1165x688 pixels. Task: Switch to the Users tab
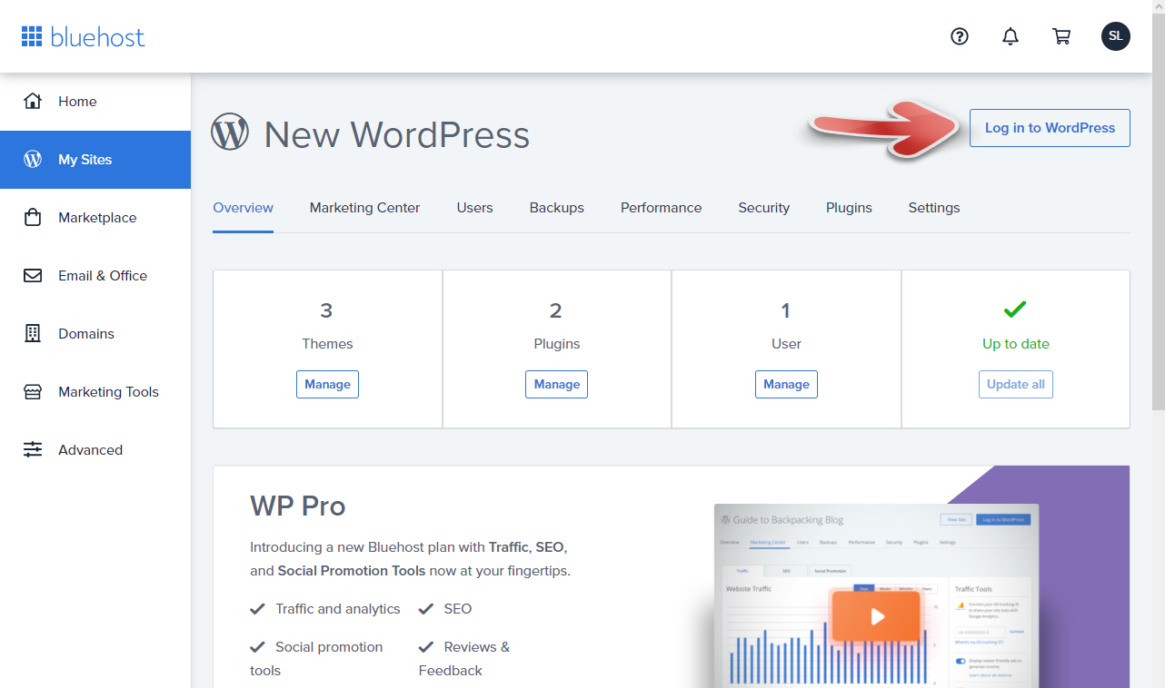click(474, 208)
